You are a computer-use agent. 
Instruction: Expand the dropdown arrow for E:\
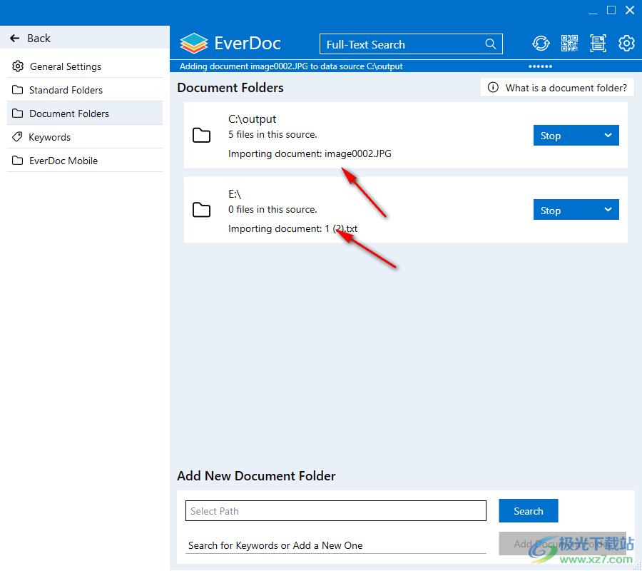point(608,210)
